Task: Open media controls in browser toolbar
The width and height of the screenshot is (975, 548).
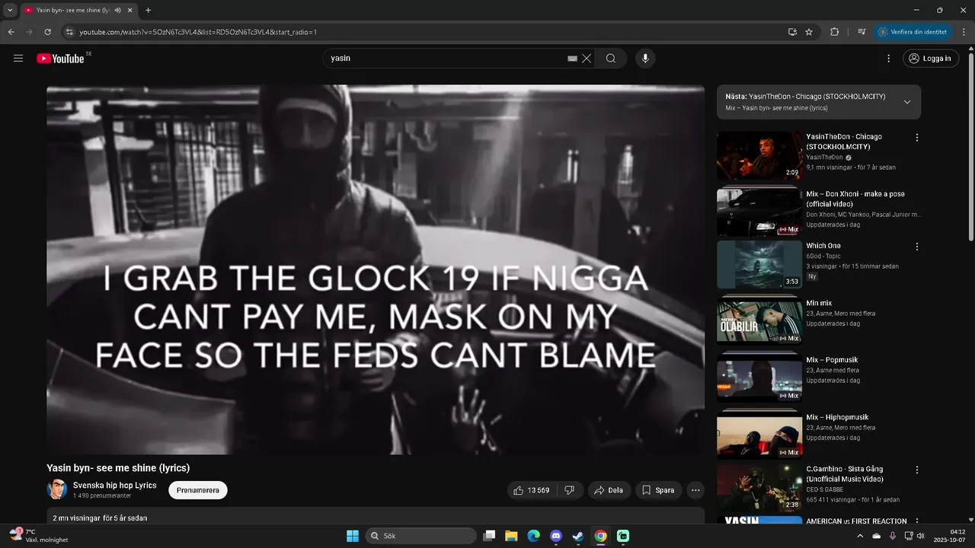Action: click(862, 32)
